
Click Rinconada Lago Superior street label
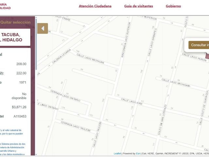126,40
